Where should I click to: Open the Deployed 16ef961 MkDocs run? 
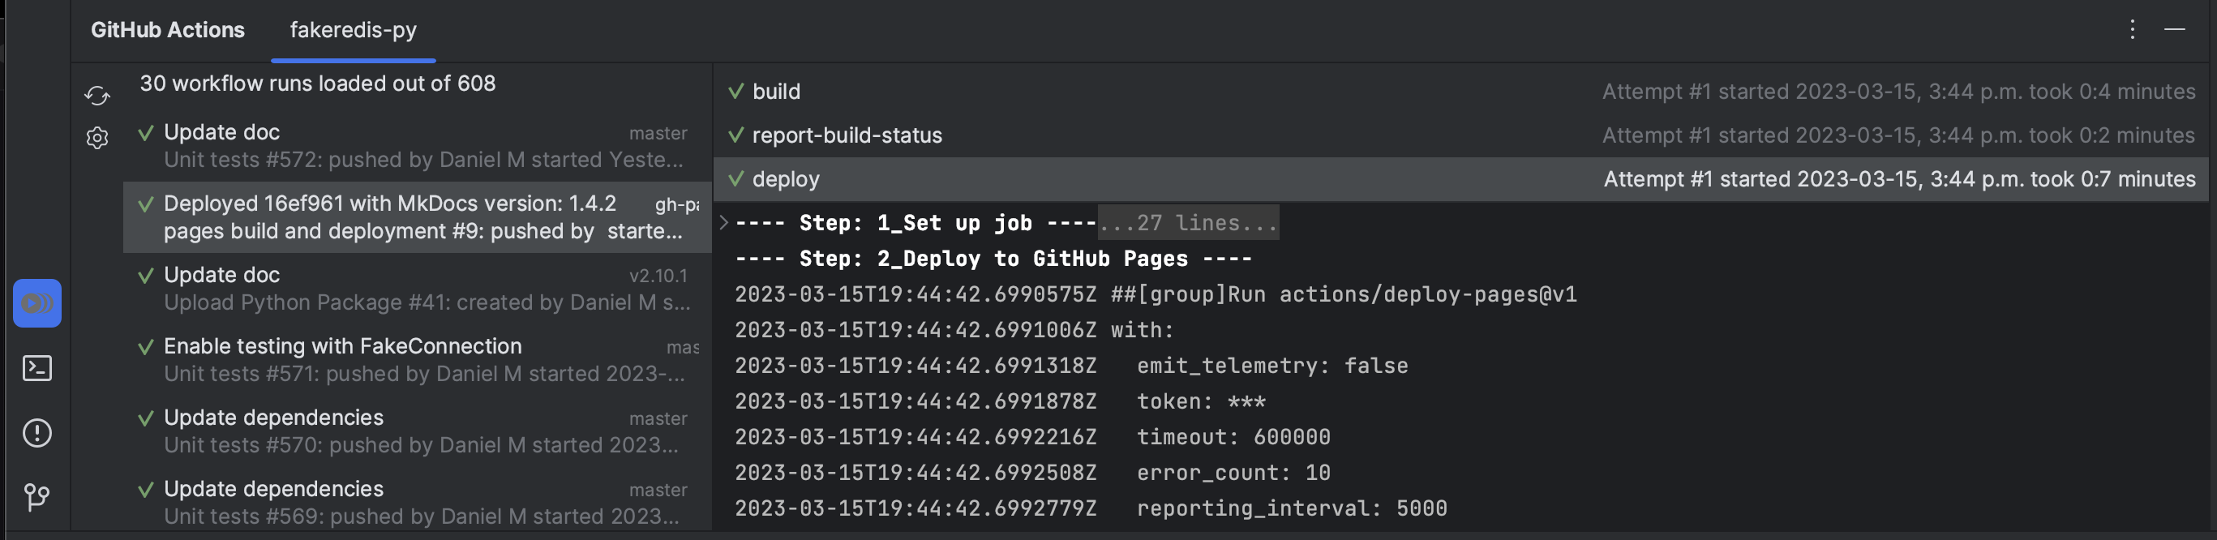(x=418, y=216)
